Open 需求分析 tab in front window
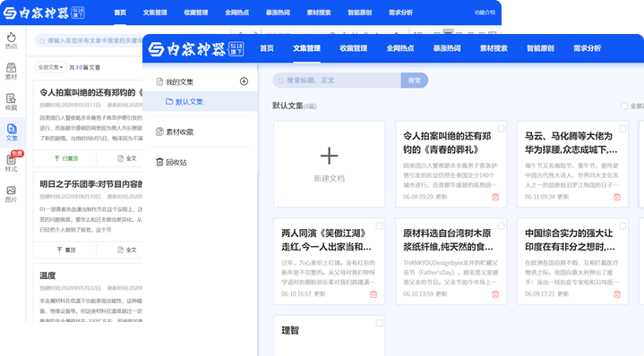644x356 pixels. pyautogui.click(x=588, y=48)
